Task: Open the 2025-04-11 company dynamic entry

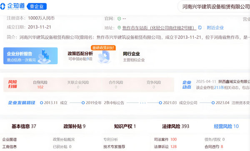Action: pyautogui.click(x=223, y=82)
